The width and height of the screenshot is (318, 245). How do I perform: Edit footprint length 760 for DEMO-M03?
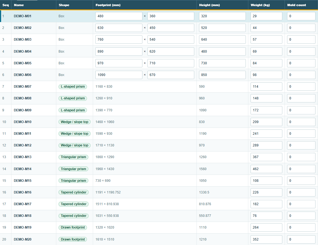click(x=119, y=40)
